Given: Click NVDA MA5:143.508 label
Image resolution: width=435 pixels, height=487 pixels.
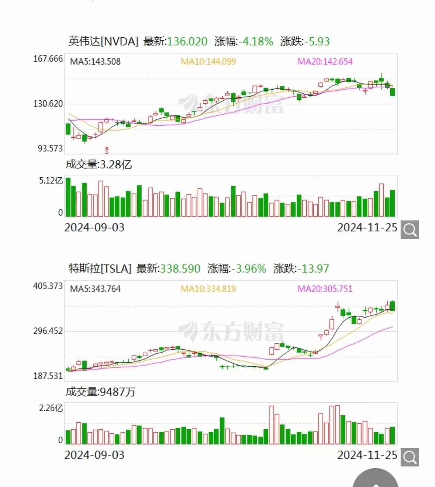Looking at the screenshot, I should click(95, 61).
